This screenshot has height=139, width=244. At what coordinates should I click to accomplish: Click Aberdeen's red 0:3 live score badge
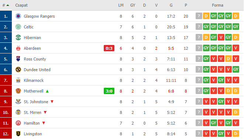[x=109, y=48]
